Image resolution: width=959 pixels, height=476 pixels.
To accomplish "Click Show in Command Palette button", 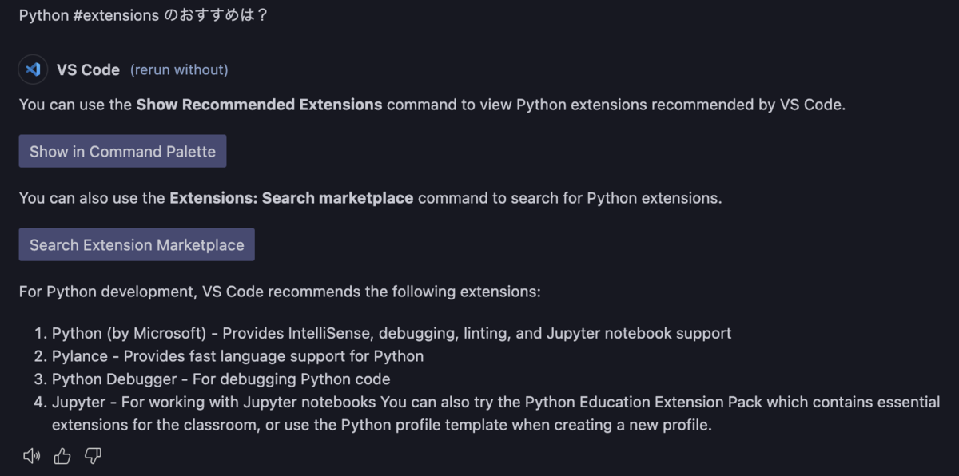I will point(122,152).
